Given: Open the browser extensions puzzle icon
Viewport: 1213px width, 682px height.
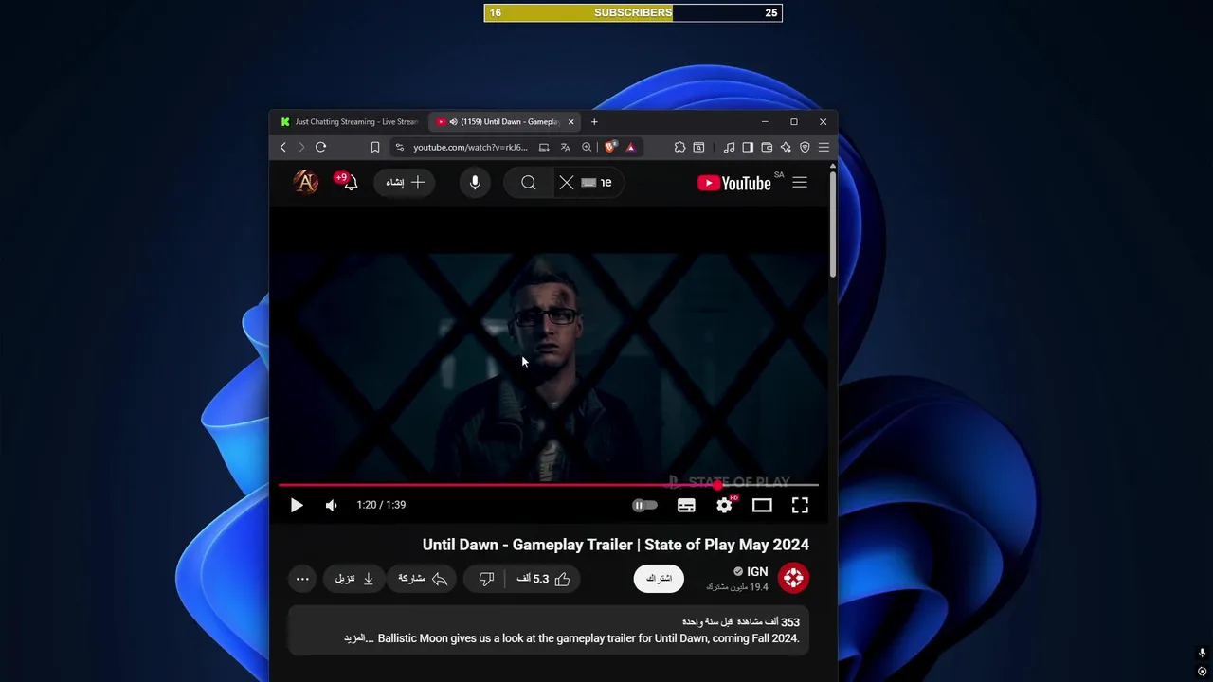Looking at the screenshot, I should (679, 147).
